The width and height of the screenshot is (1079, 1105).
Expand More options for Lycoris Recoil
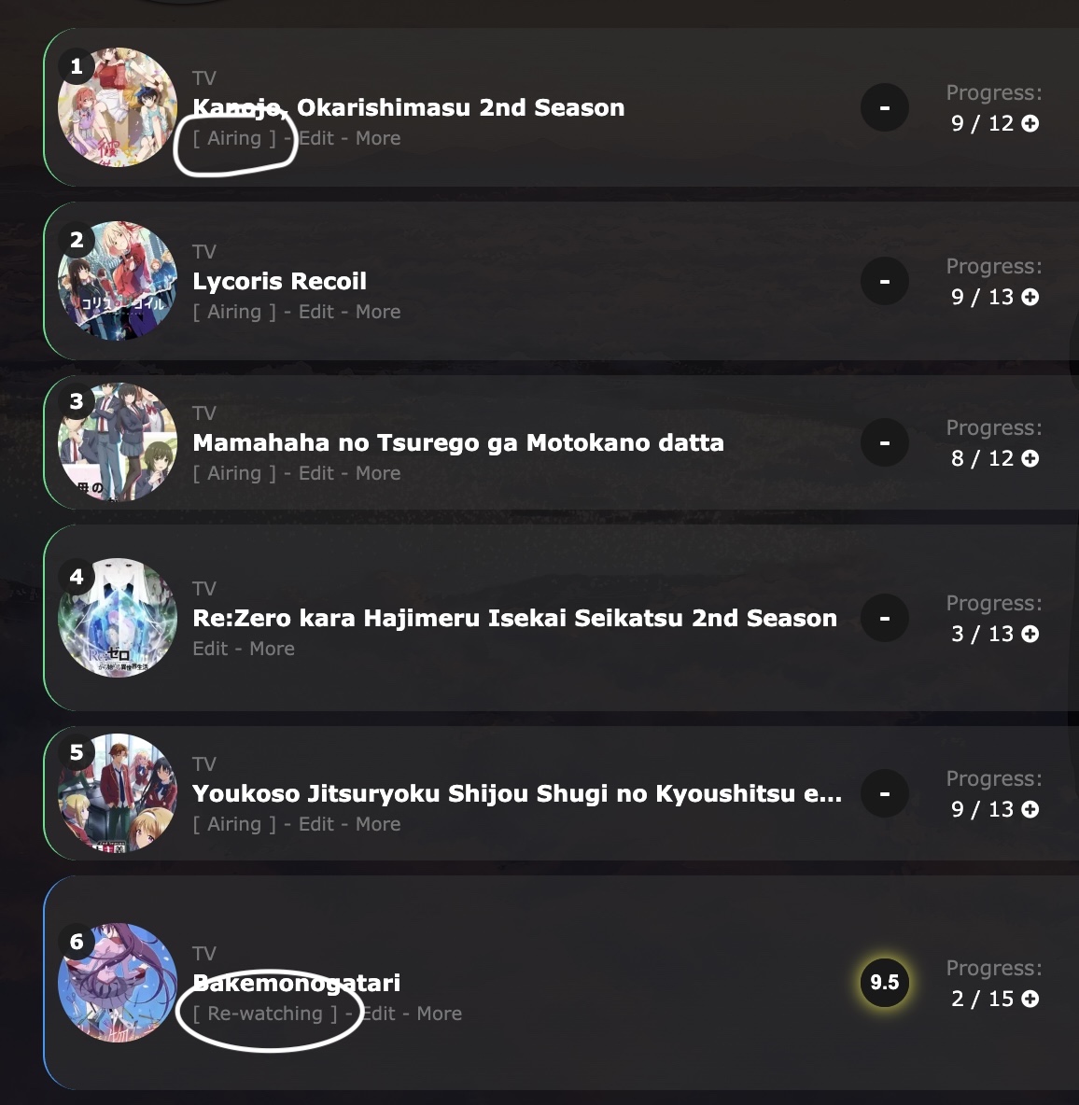click(378, 312)
